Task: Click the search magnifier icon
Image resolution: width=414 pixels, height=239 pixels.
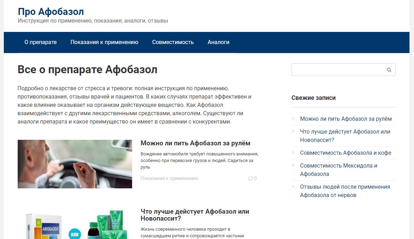Action: pyautogui.click(x=389, y=70)
